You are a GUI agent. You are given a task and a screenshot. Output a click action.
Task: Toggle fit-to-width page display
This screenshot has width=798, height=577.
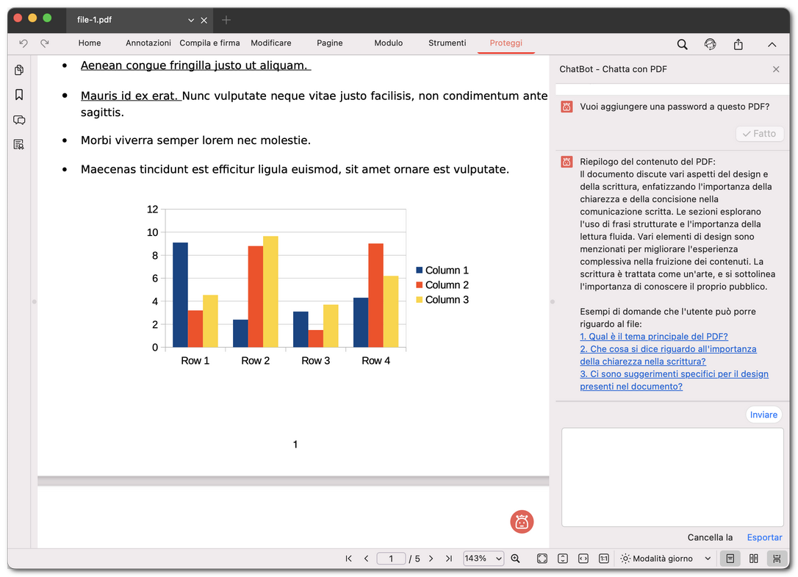(583, 558)
